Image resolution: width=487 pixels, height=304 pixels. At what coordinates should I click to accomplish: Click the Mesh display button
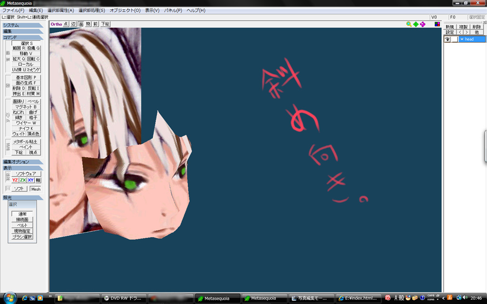(35, 189)
